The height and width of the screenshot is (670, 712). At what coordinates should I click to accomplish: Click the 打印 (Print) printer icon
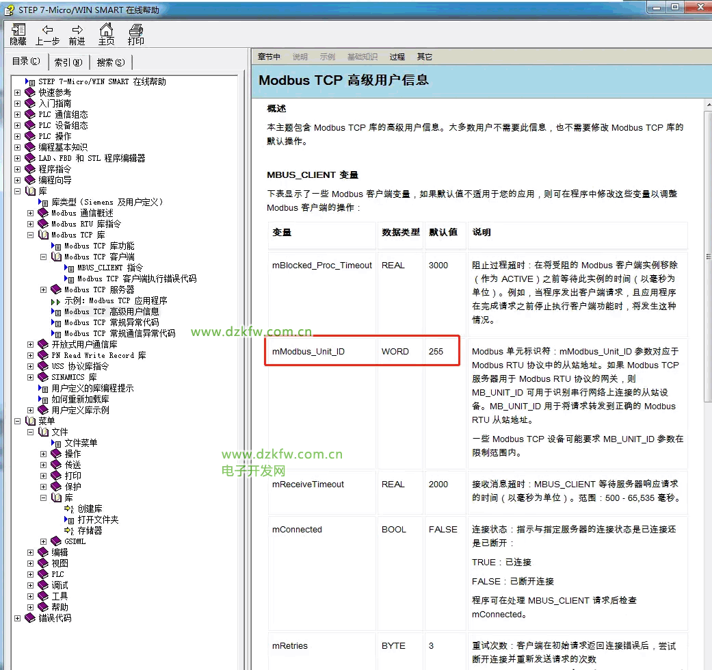tap(136, 30)
